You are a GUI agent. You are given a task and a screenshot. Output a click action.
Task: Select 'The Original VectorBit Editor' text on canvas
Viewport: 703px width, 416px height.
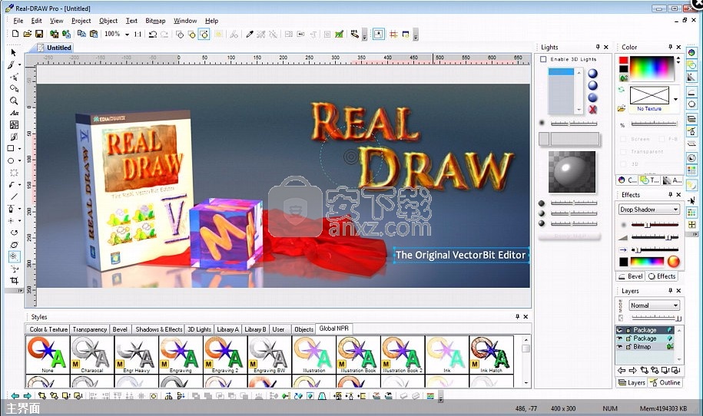pos(460,255)
